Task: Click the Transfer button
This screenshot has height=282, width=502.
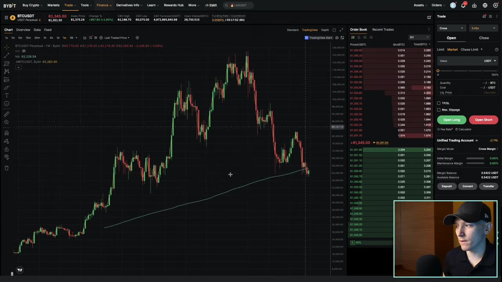Action: pyautogui.click(x=488, y=186)
